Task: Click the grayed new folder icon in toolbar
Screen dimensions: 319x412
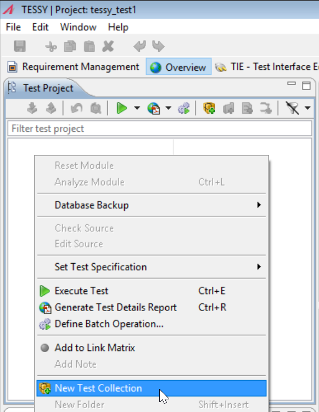Action: (228, 108)
